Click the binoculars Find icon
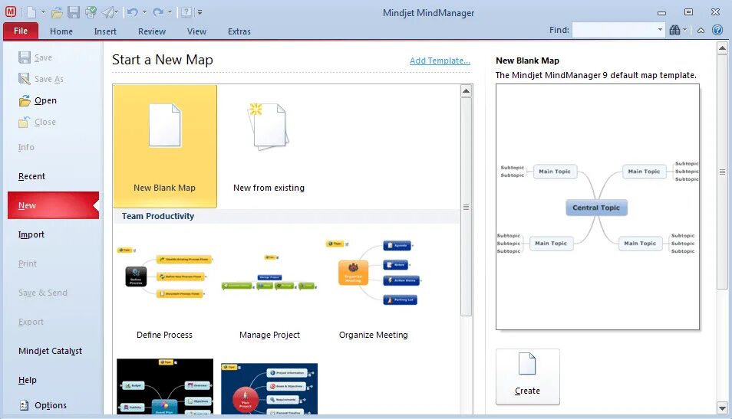The height and width of the screenshot is (419, 732). tap(674, 31)
